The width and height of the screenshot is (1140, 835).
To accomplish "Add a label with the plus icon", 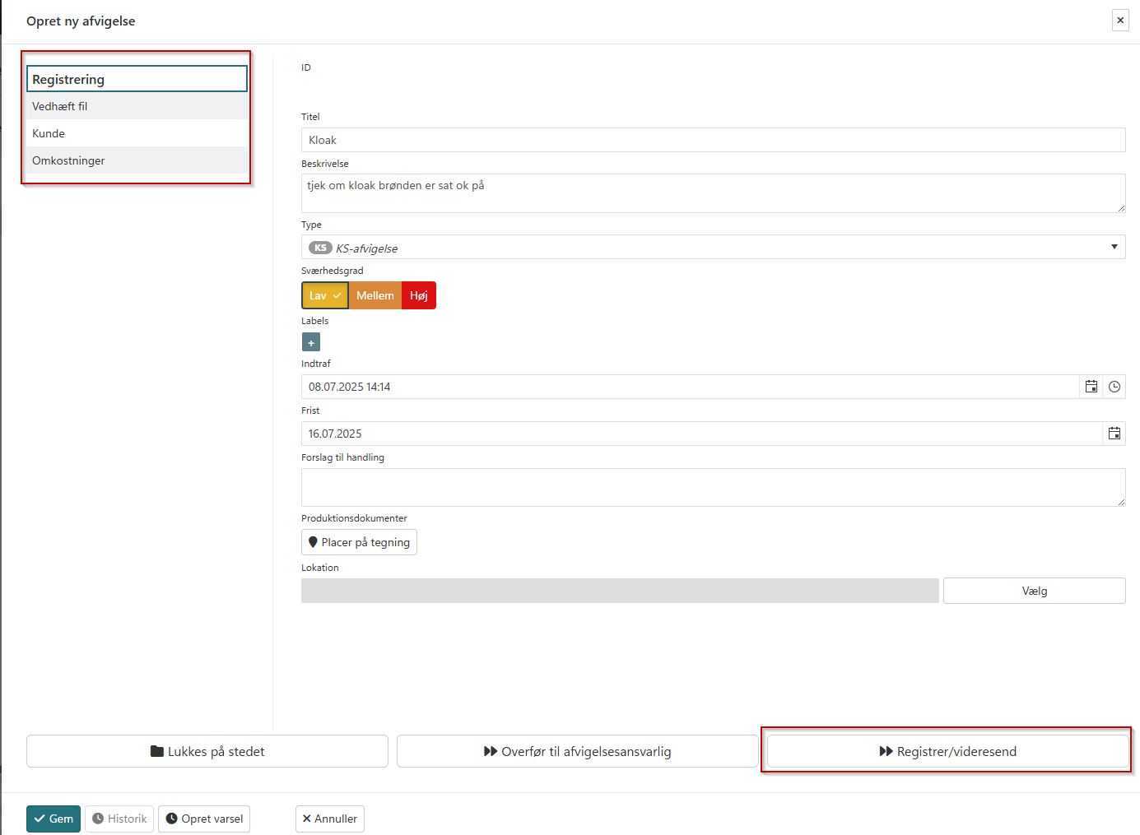I will point(311,342).
